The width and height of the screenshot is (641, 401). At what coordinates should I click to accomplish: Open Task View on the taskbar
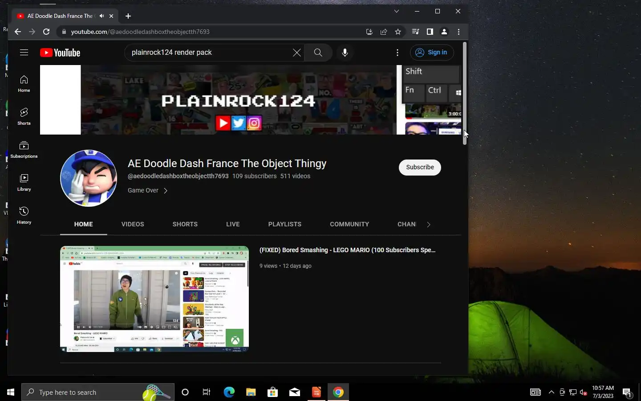pos(207,392)
